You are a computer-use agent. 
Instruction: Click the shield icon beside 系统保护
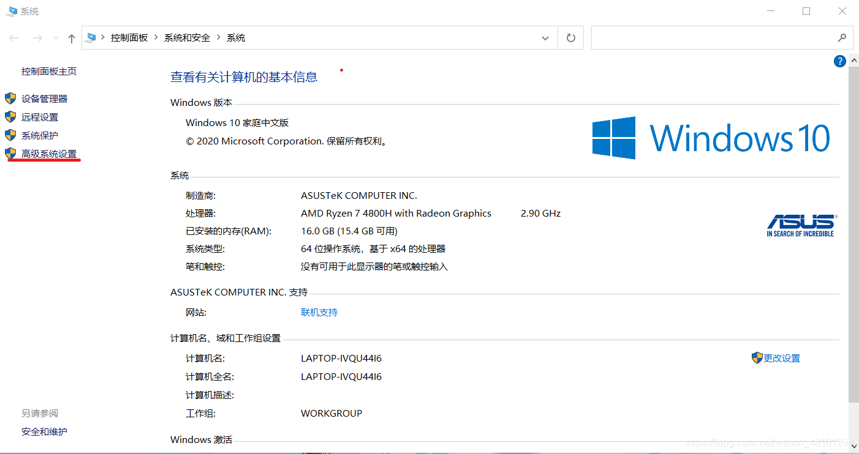coord(10,135)
